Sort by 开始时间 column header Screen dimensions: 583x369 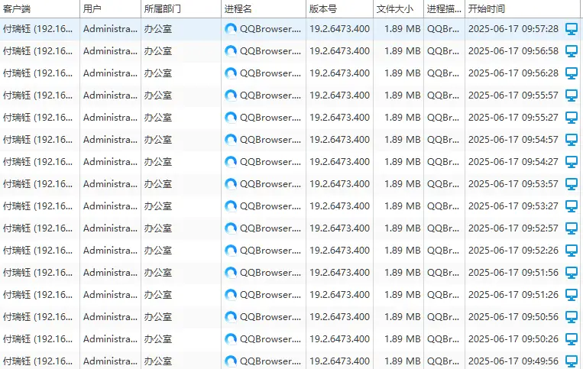(x=524, y=9)
